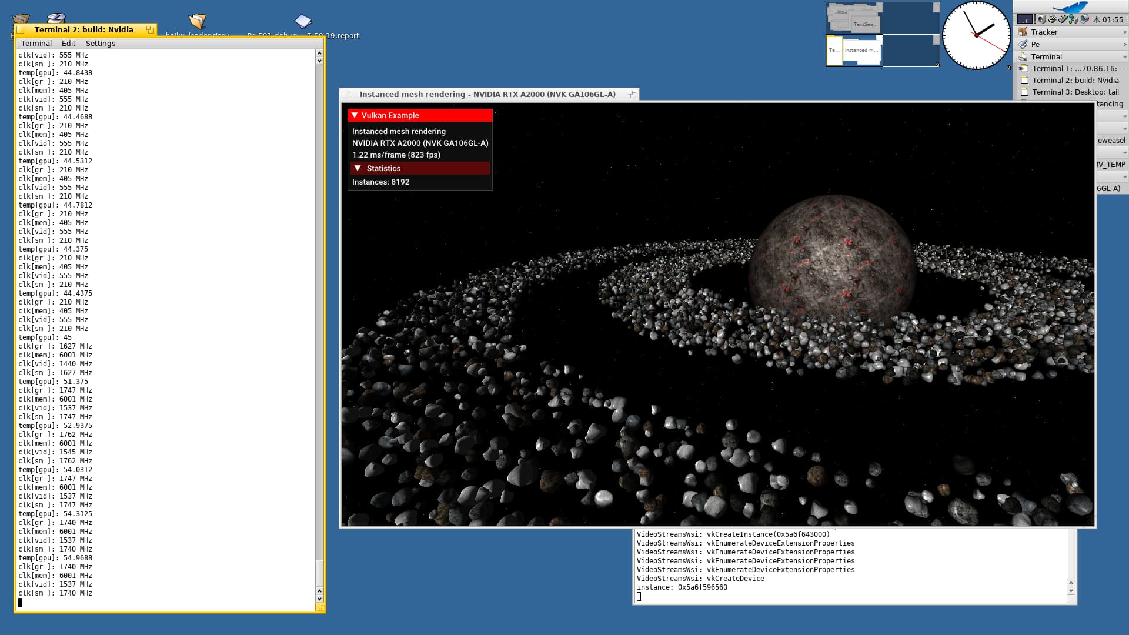Click Terminal 2 scrollbar down arrow
Image resolution: width=1129 pixels, height=635 pixels.
point(319,599)
